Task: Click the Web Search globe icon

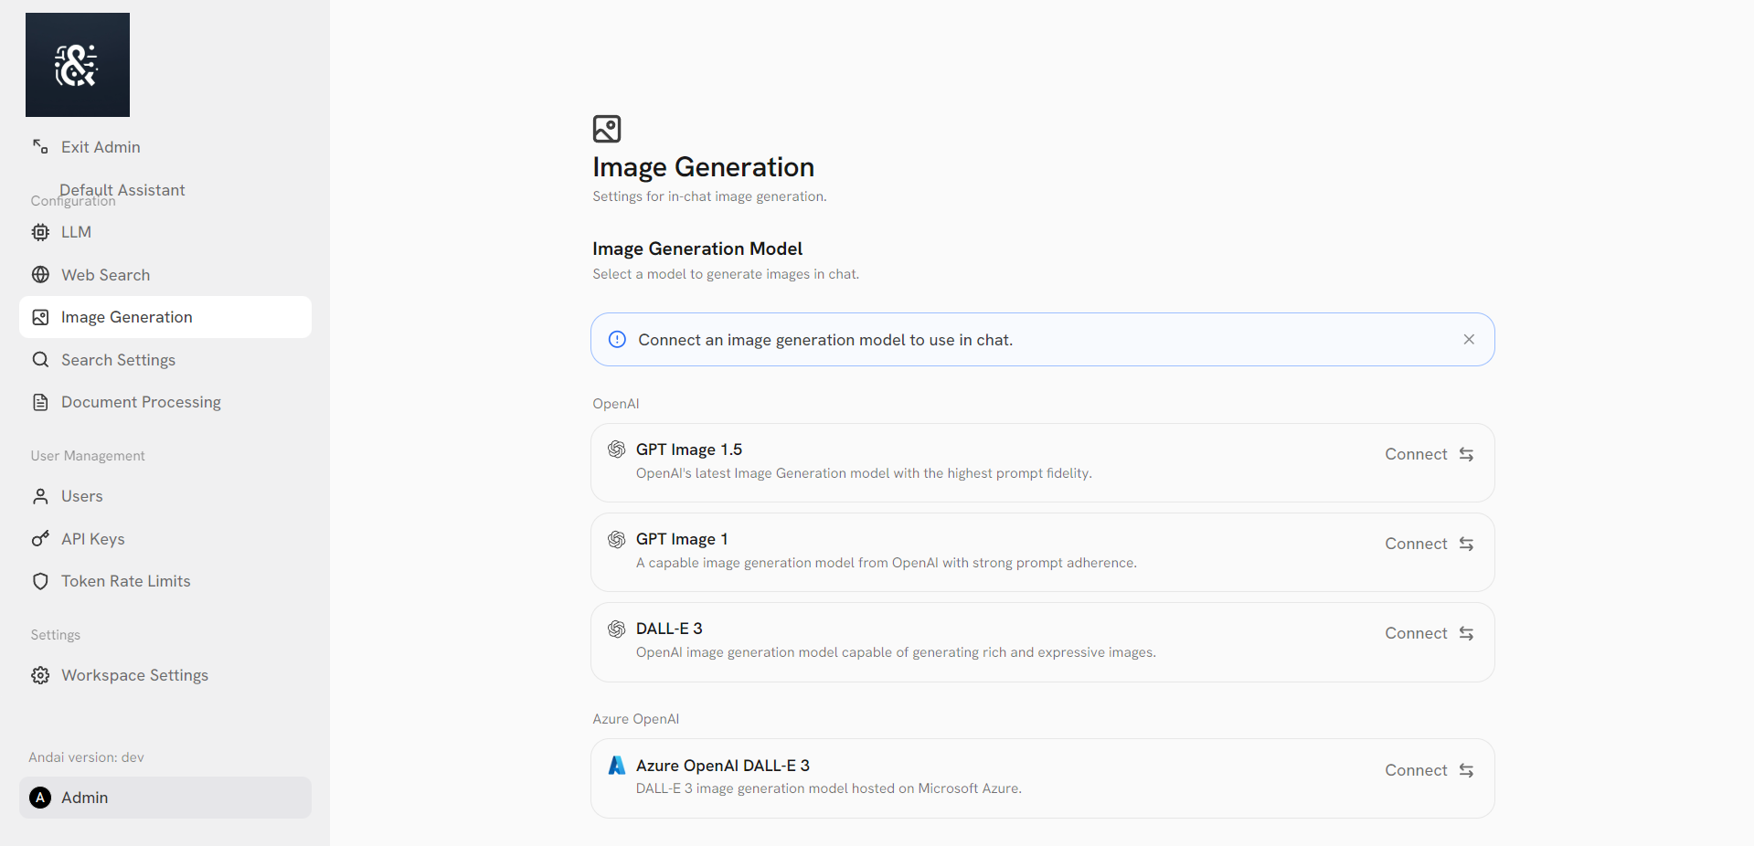Action: tap(40, 275)
